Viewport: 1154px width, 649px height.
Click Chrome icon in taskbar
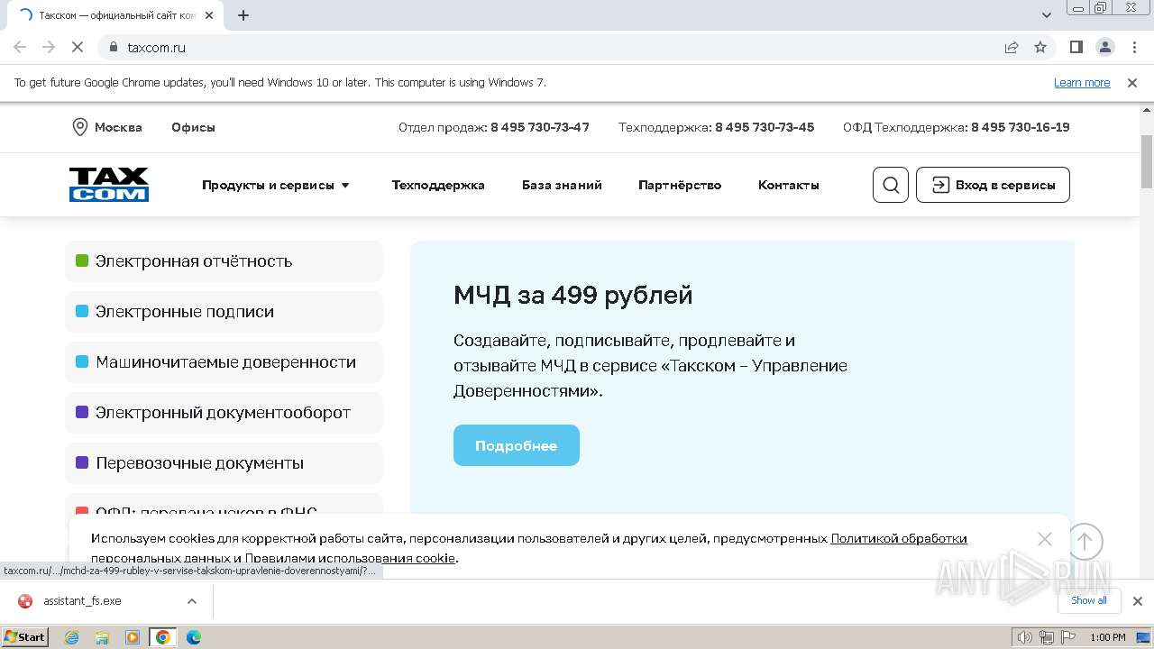pos(163,637)
